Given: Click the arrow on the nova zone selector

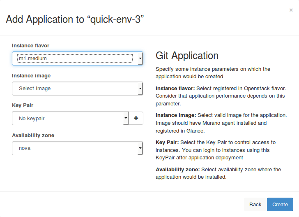Looking at the screenshot, I should point(140,148).
